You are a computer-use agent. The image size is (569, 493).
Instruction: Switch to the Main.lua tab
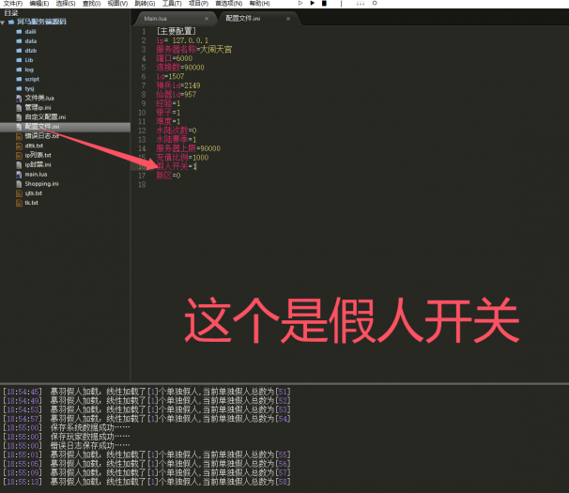click(x=156, y=18)
